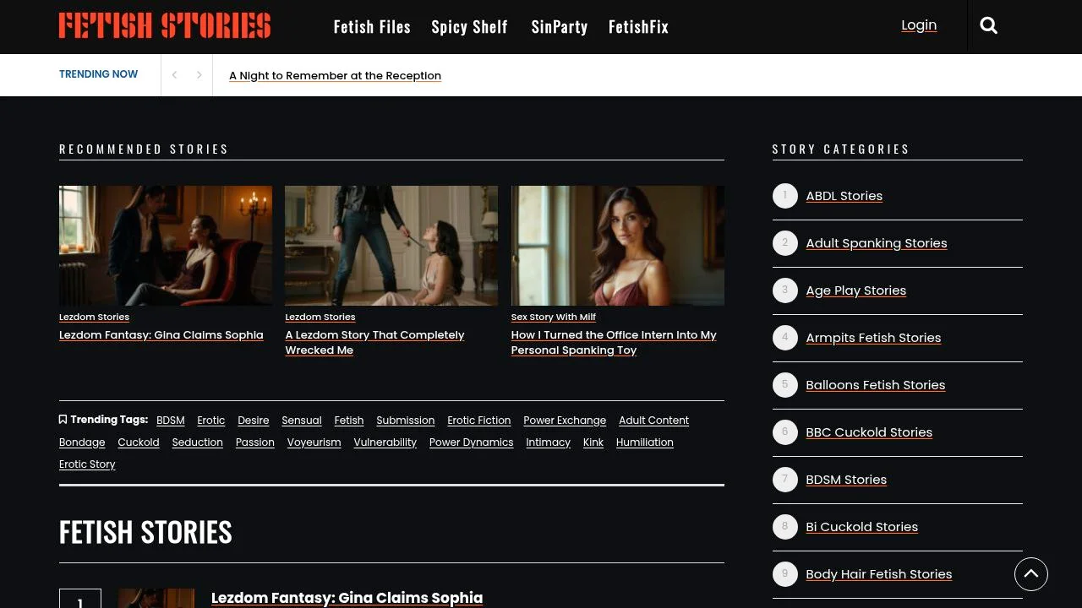1082x608 pixels.
Task: Click the numbered badge next to ABDL Stories
Action: [x=784, y=195]
